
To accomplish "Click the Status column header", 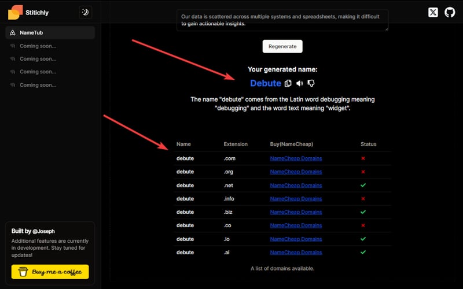I will [x=368, y=144].
